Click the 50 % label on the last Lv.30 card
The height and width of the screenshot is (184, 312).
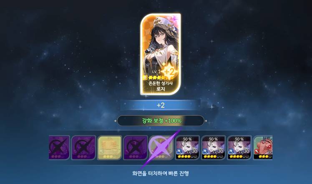[239, 139]
